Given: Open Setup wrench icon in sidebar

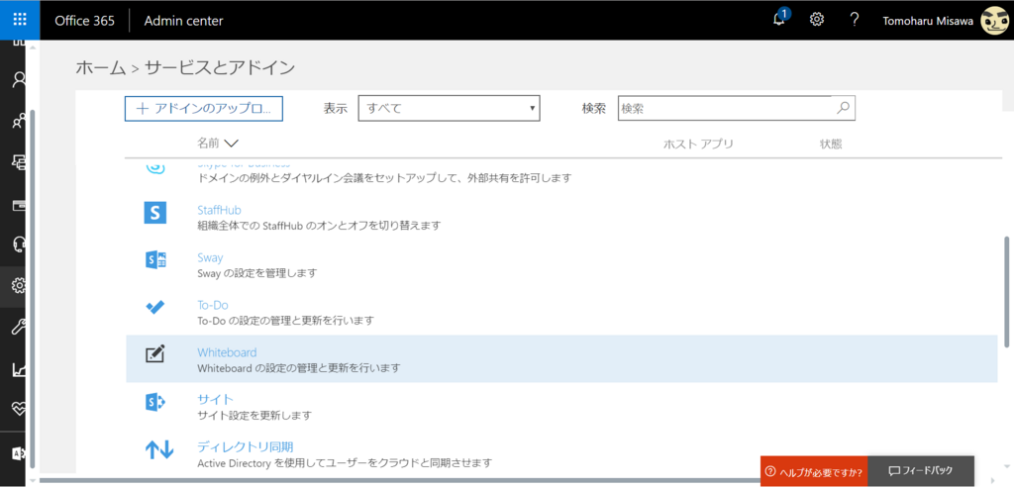Looking at the screenshot, I should point(20,328).
